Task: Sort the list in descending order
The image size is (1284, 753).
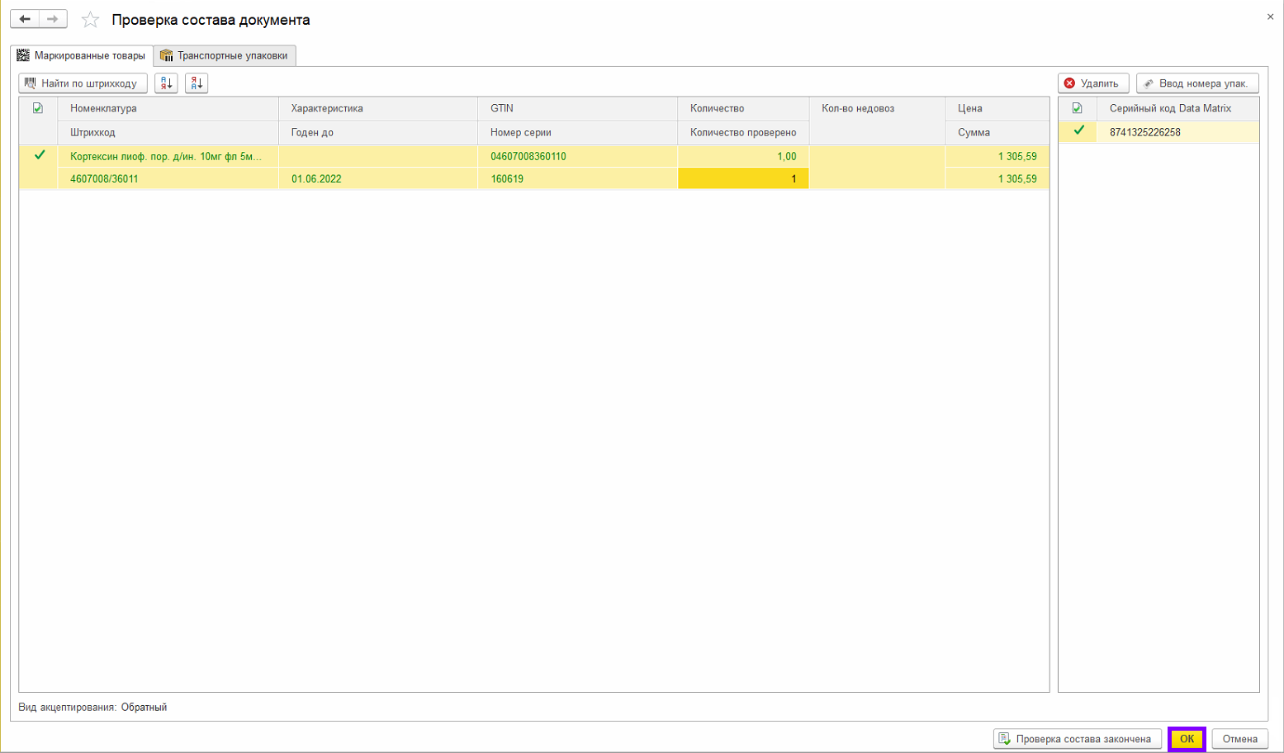Action: (x=197, y=83)
